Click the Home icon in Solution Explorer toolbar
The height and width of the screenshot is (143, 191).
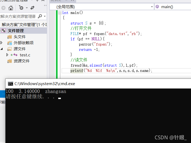click(11, 8)
